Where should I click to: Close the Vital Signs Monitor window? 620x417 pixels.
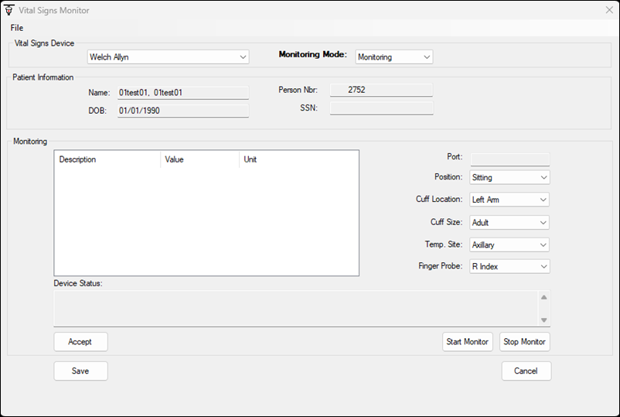(609, 10)
